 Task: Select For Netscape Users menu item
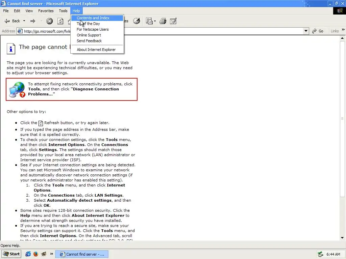click(97, 29)
